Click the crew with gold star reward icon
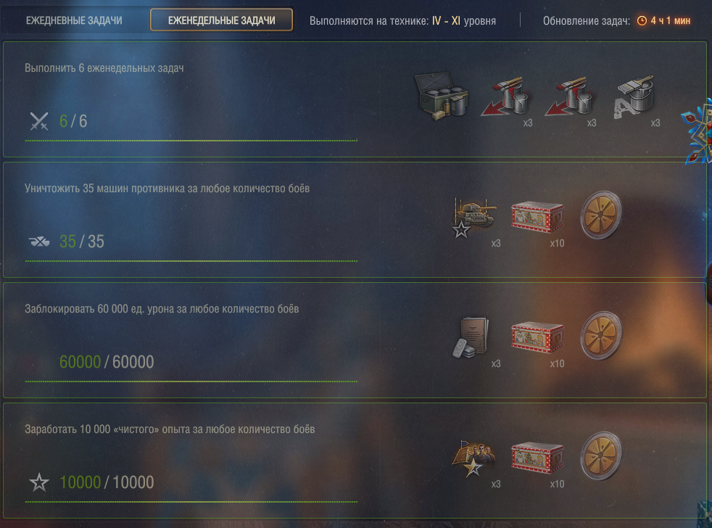712x528 pixels. (473, 458)
